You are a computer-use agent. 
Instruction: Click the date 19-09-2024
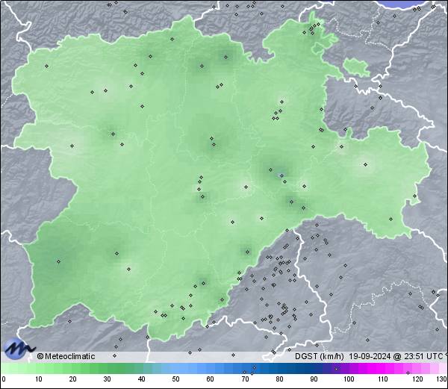370,356
